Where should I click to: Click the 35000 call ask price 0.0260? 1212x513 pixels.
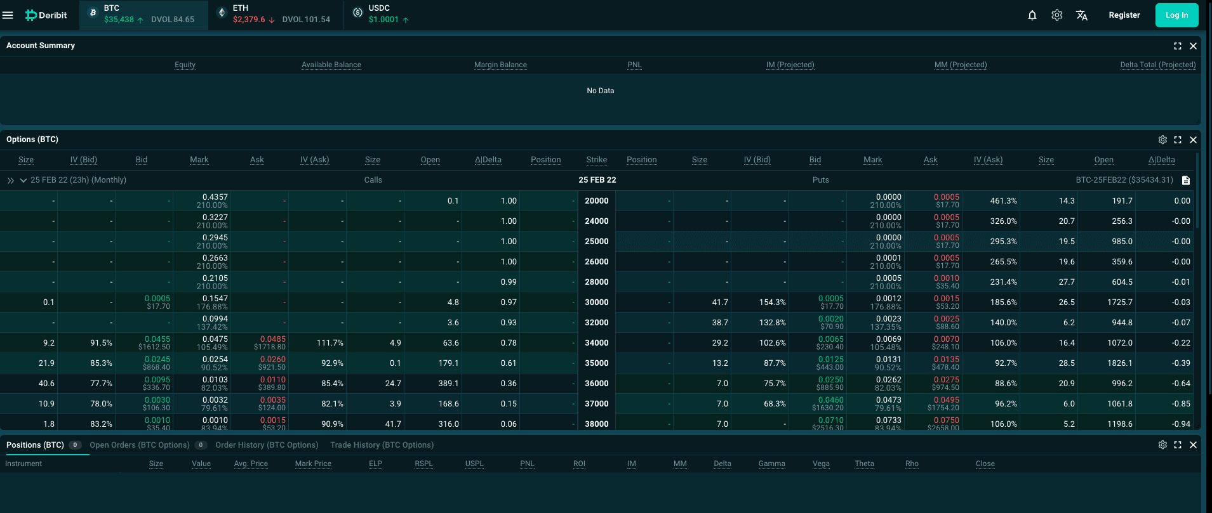click(272, 360)
